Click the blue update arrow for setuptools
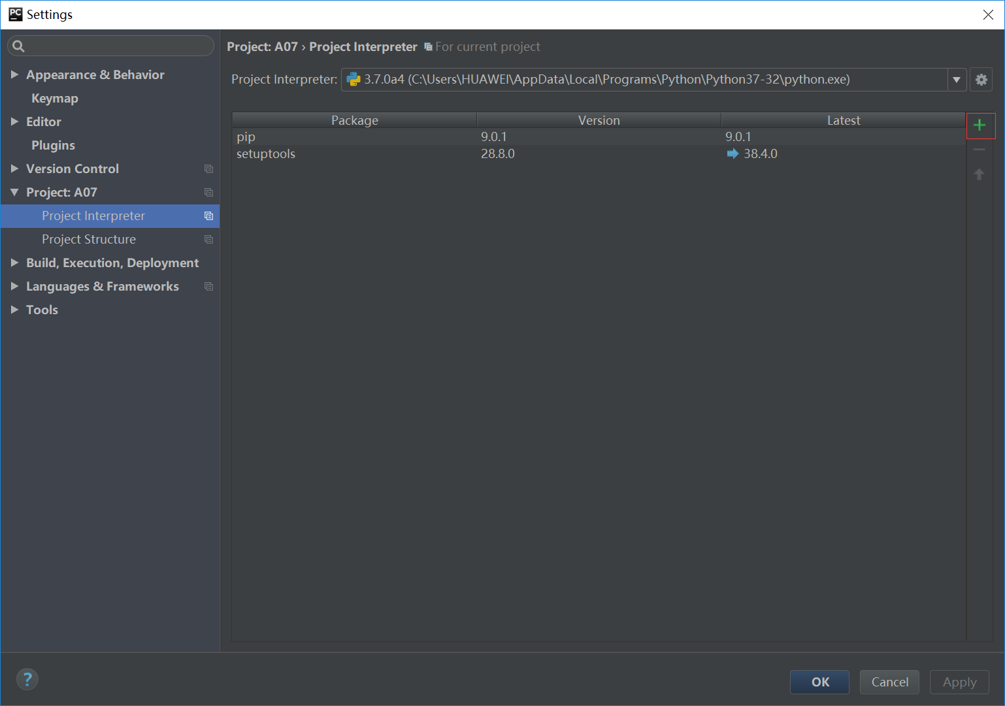This screenshot has width=1005, height=706. 733,153
